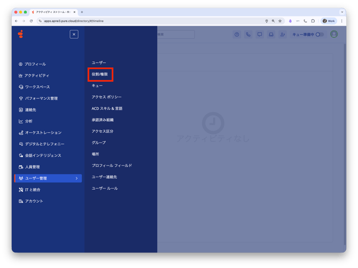Bookmark this page with star icon
Screen dimensions: 358x268
280,21
